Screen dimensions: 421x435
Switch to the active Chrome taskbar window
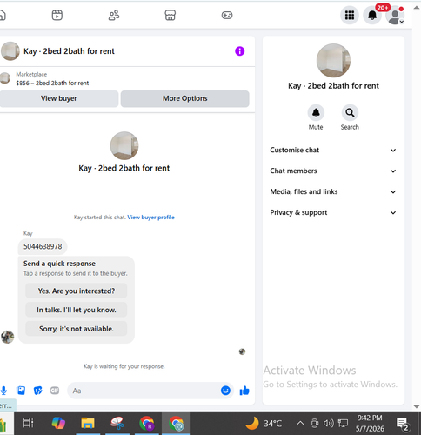[x=176, y=423]
